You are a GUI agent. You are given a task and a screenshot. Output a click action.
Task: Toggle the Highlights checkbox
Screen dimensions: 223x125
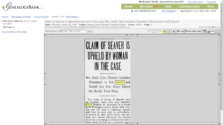pyautogui.click(x=61, y=31)
